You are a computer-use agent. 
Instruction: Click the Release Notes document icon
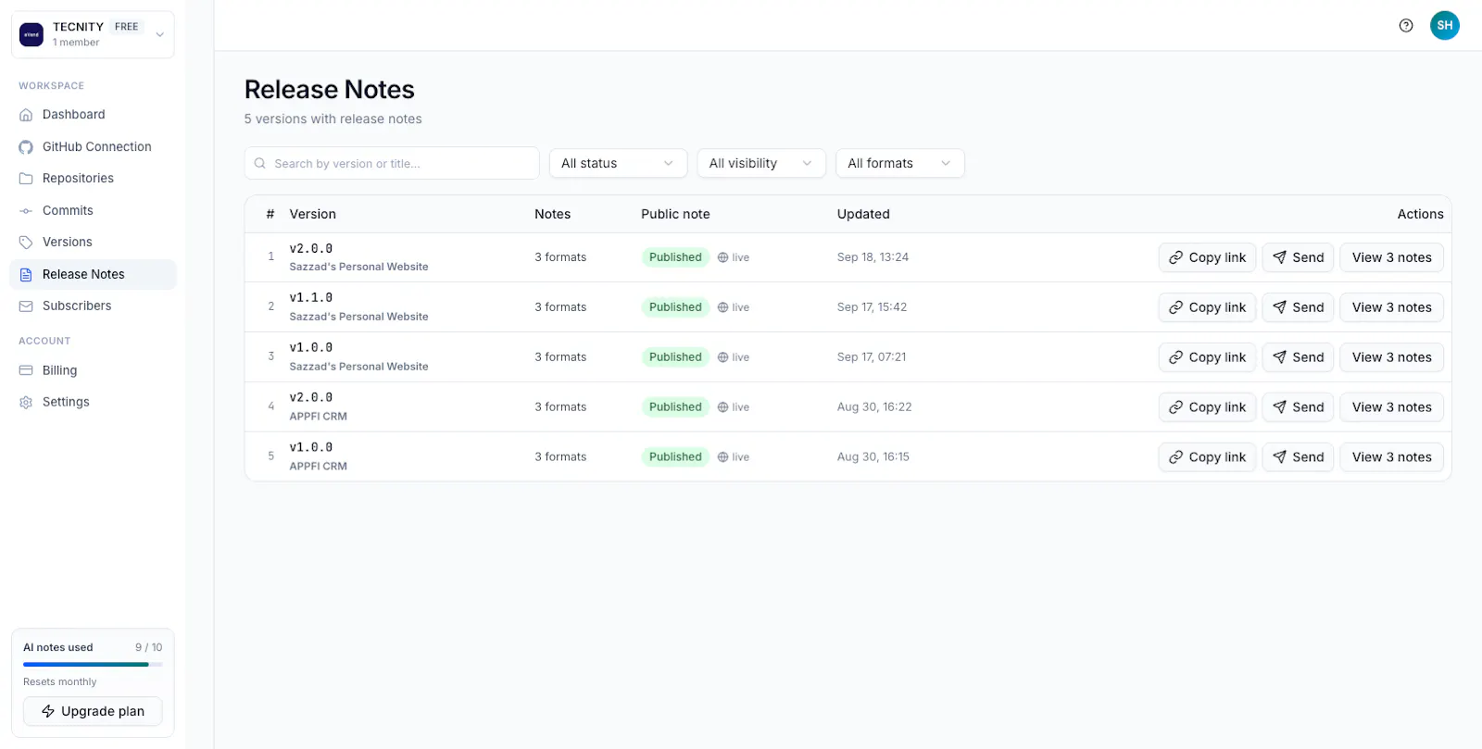point(26,275)
